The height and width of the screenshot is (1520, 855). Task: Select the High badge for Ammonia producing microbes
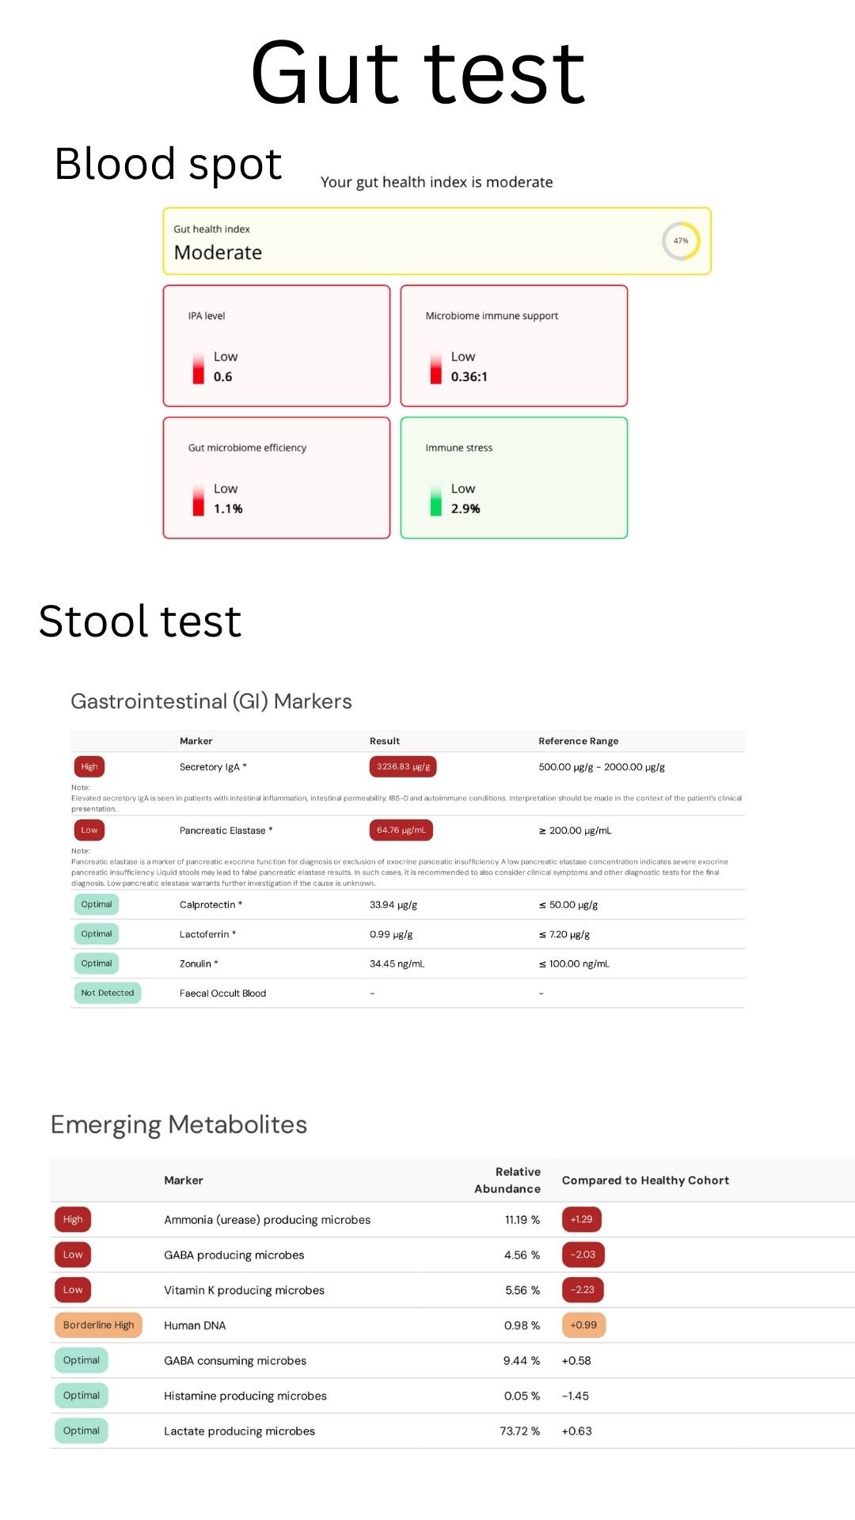point(73,1219)
